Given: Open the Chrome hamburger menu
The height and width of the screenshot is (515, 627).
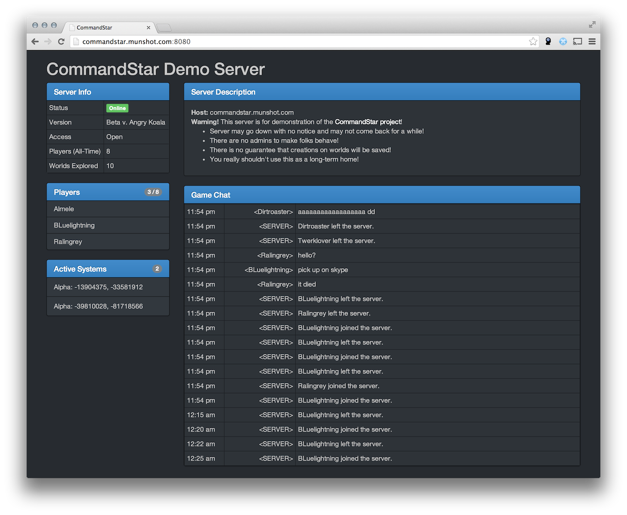Looking at the screenshot, I should click(x=592, y=42).
